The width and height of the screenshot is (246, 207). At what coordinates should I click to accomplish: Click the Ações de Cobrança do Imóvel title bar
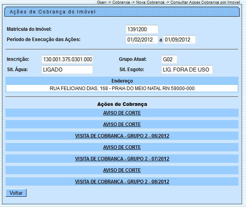(122, 12)
